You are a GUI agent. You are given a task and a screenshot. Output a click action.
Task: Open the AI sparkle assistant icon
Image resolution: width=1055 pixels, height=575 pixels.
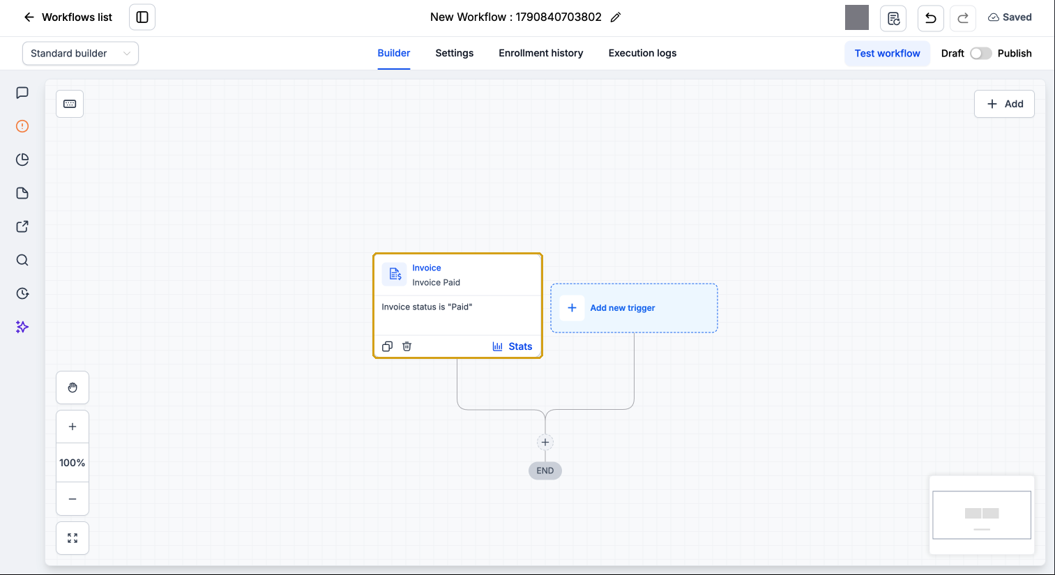(22, 327)
